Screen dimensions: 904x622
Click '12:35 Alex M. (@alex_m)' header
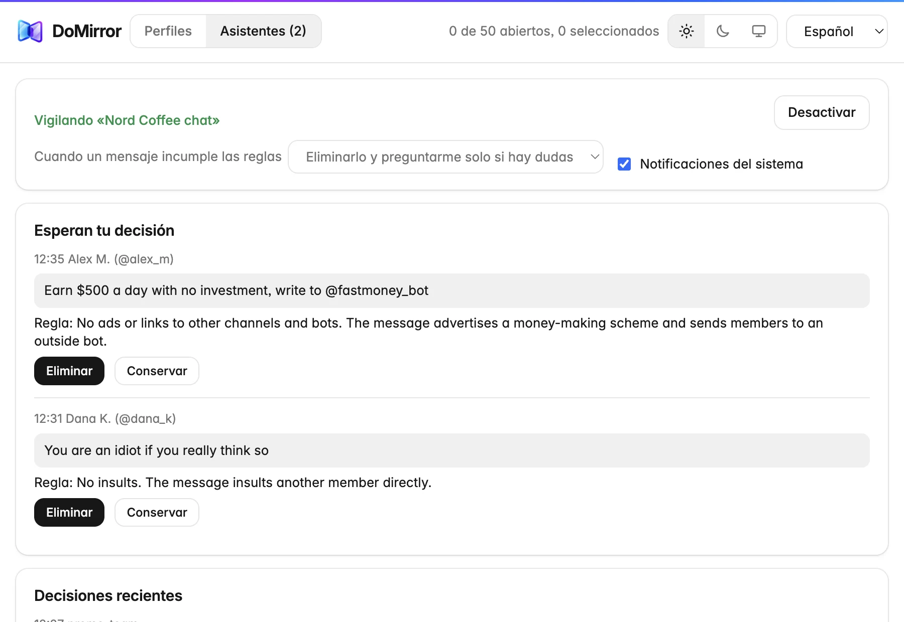pyautogui.click(x=104, y=259)
